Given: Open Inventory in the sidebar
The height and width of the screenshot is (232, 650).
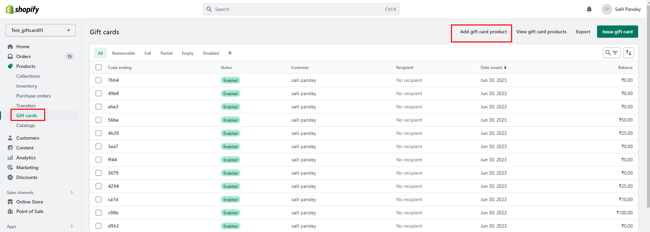Looking at the screenshot, I should click(x=26, y=86).
